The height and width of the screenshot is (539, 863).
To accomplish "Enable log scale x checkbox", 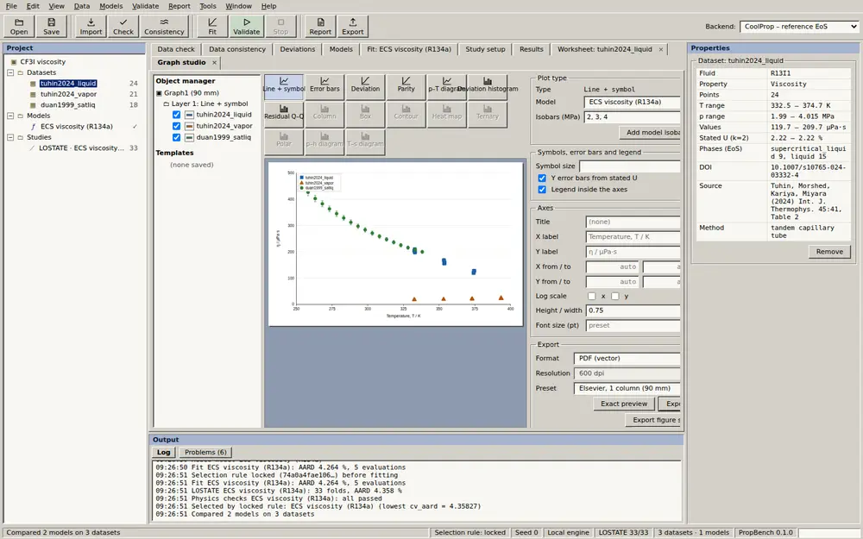I will click(x=592, y=296).
